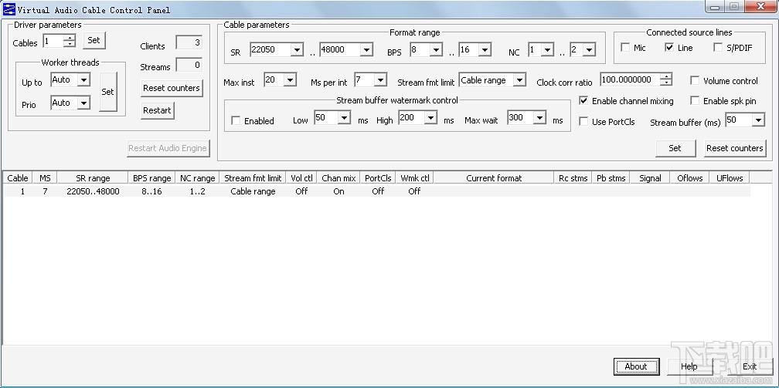The height and width of the screenshot is (388, 779).
Task: Open the Stream fmt limit dropdown
Action: pyautogui.click(x=519, y=80)
